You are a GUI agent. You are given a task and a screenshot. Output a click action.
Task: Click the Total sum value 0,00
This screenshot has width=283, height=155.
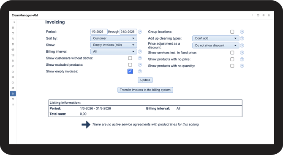[x=83, y=114]
